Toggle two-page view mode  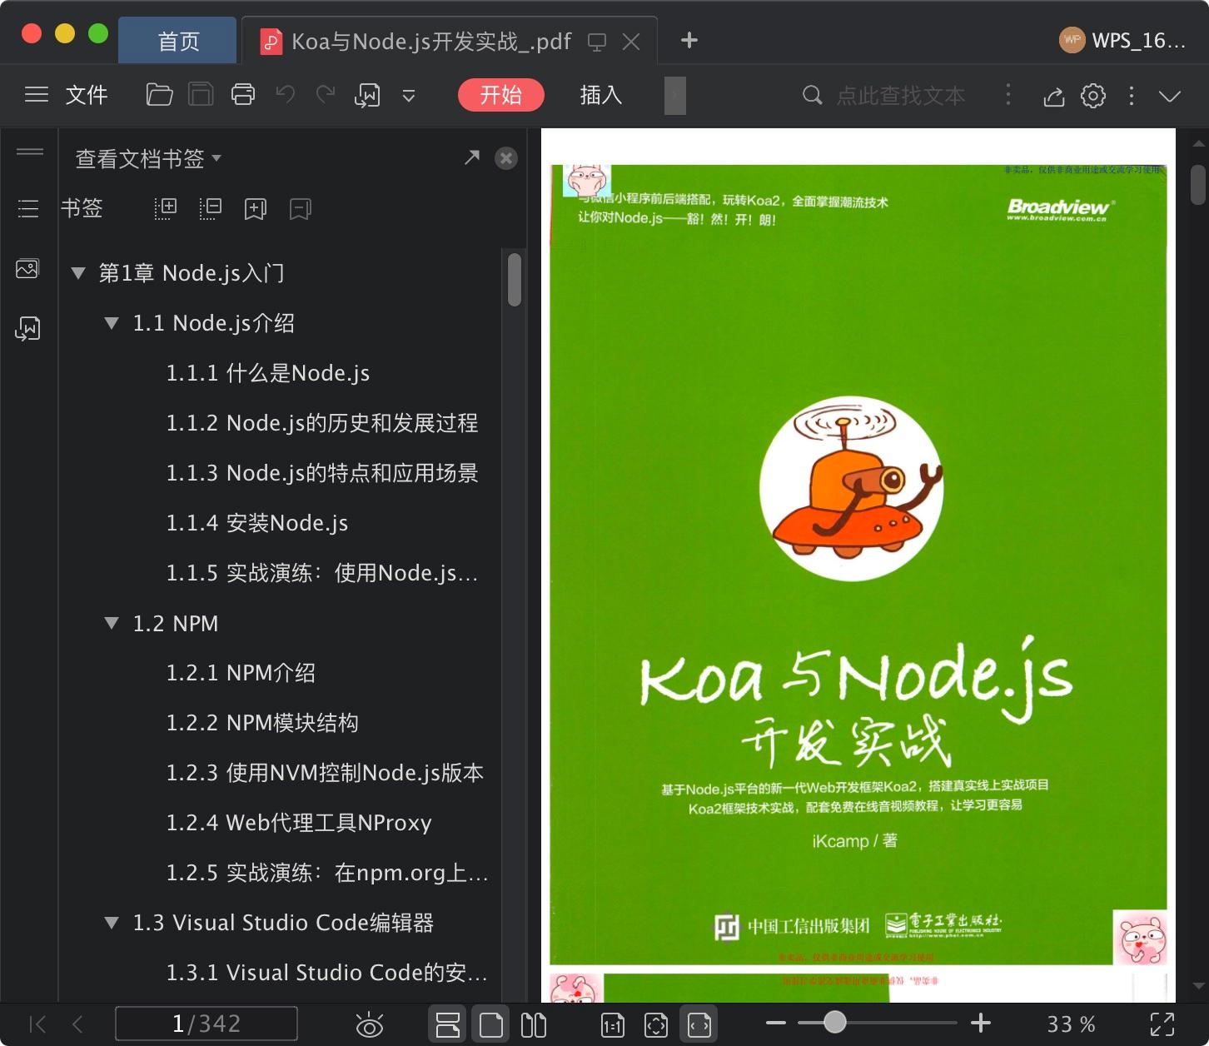tap(534, 1024)
